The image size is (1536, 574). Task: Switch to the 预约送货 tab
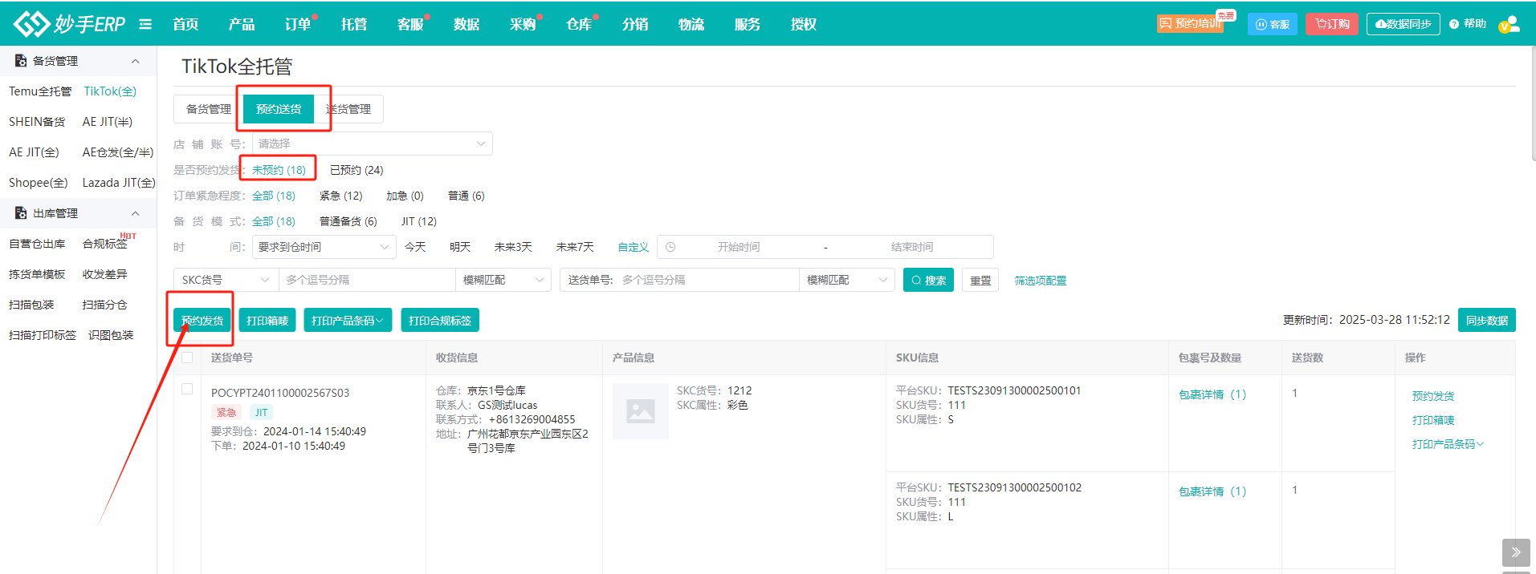coord(279,109)
